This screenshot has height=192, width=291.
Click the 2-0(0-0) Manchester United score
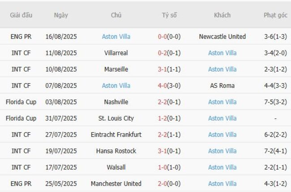tap(169, 183)
